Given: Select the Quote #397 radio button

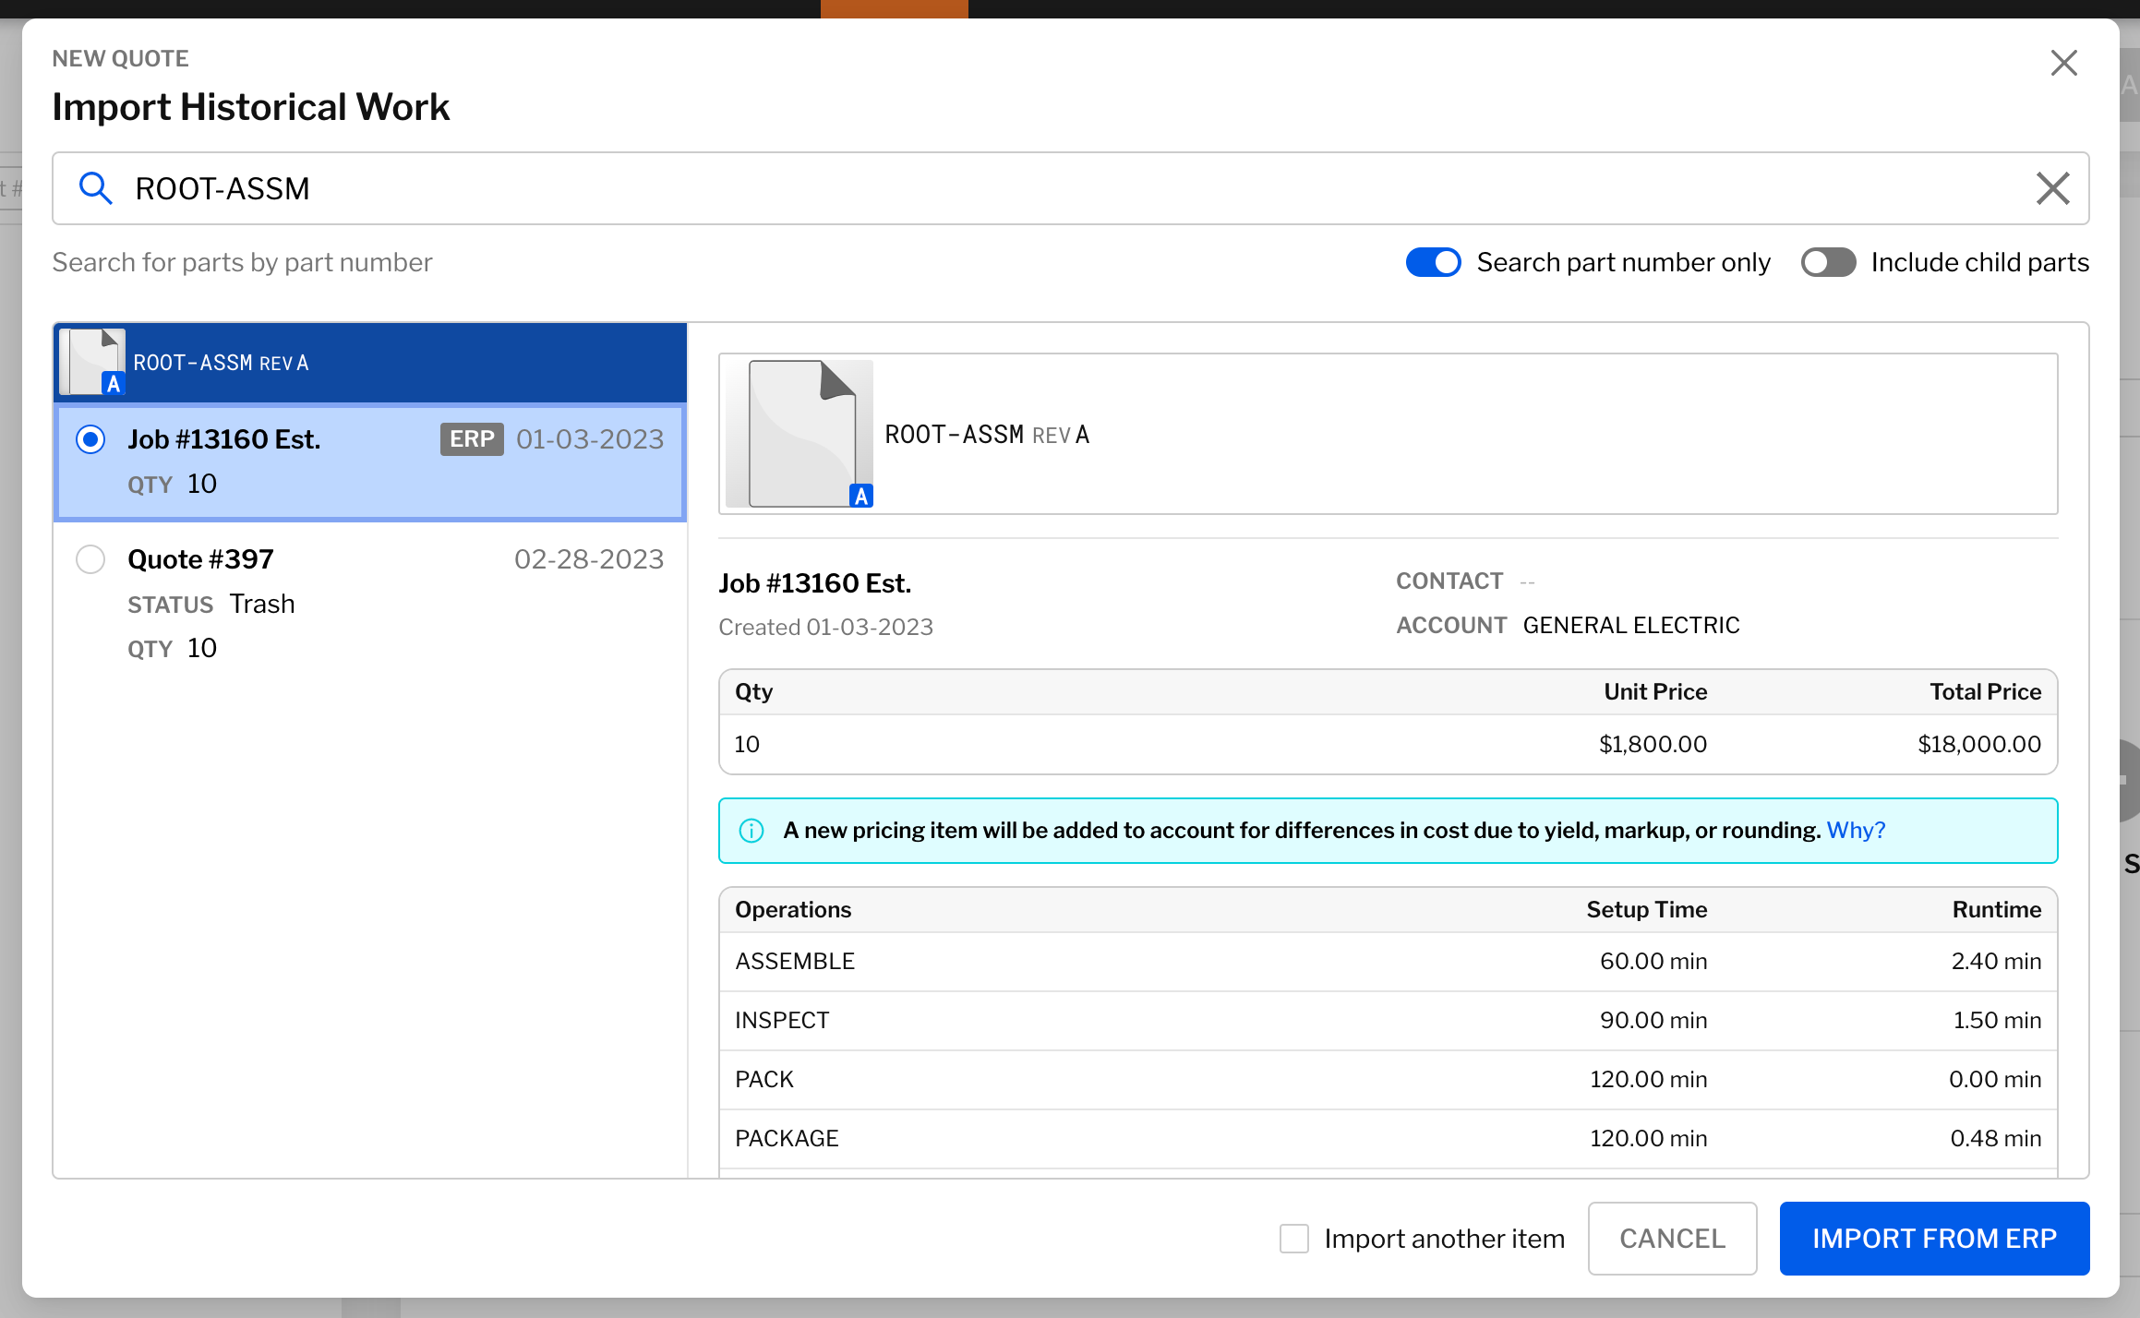Looking at the screenshot, I should click(90, 558).
